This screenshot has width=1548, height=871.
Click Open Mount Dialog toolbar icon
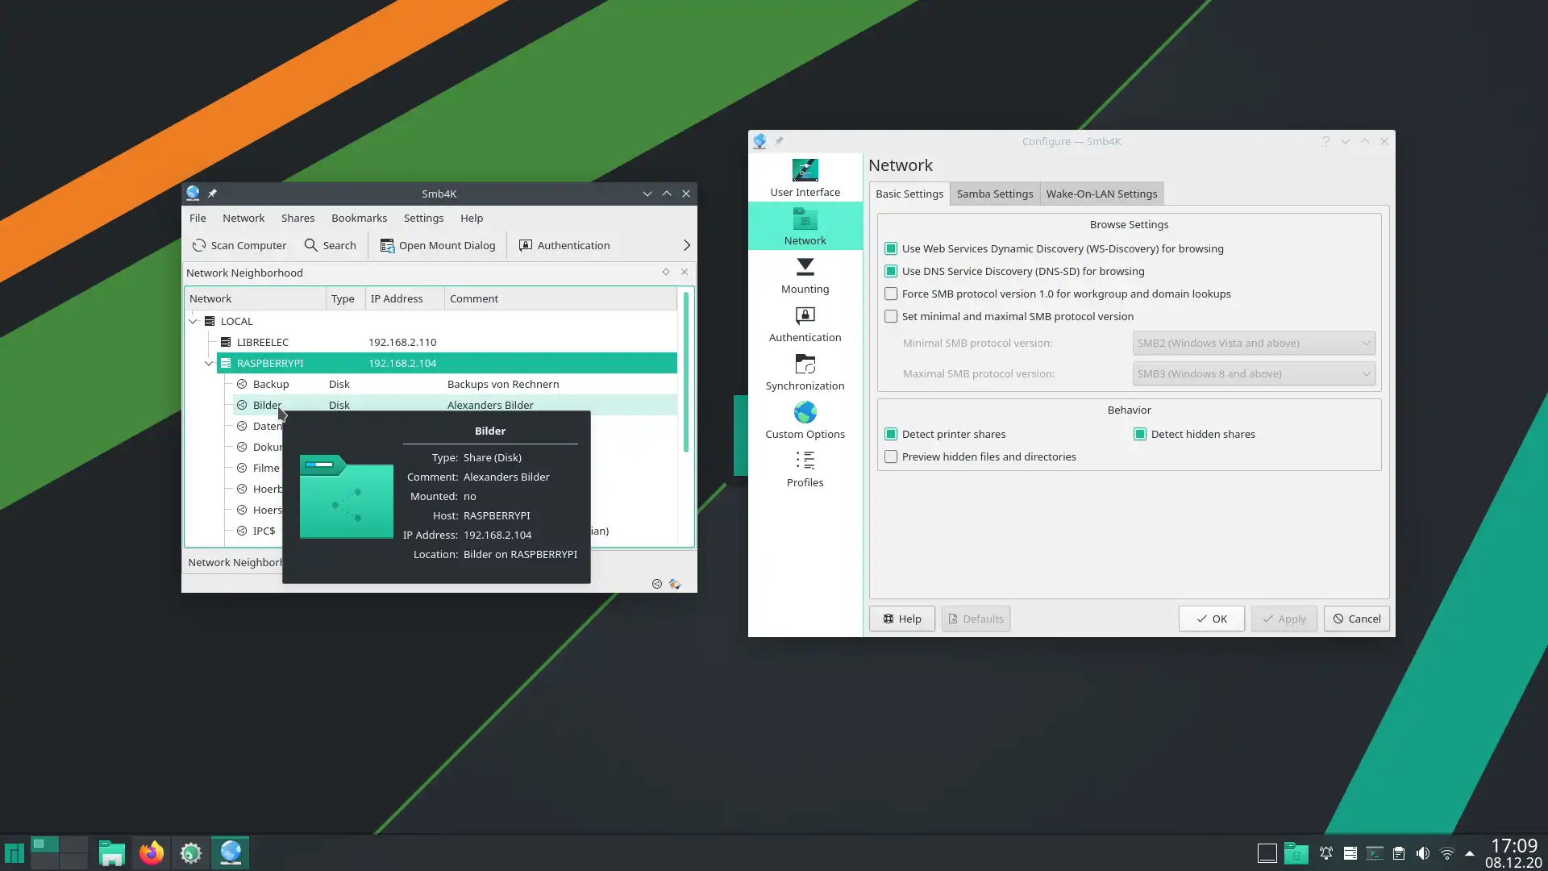tap(387, 245)
